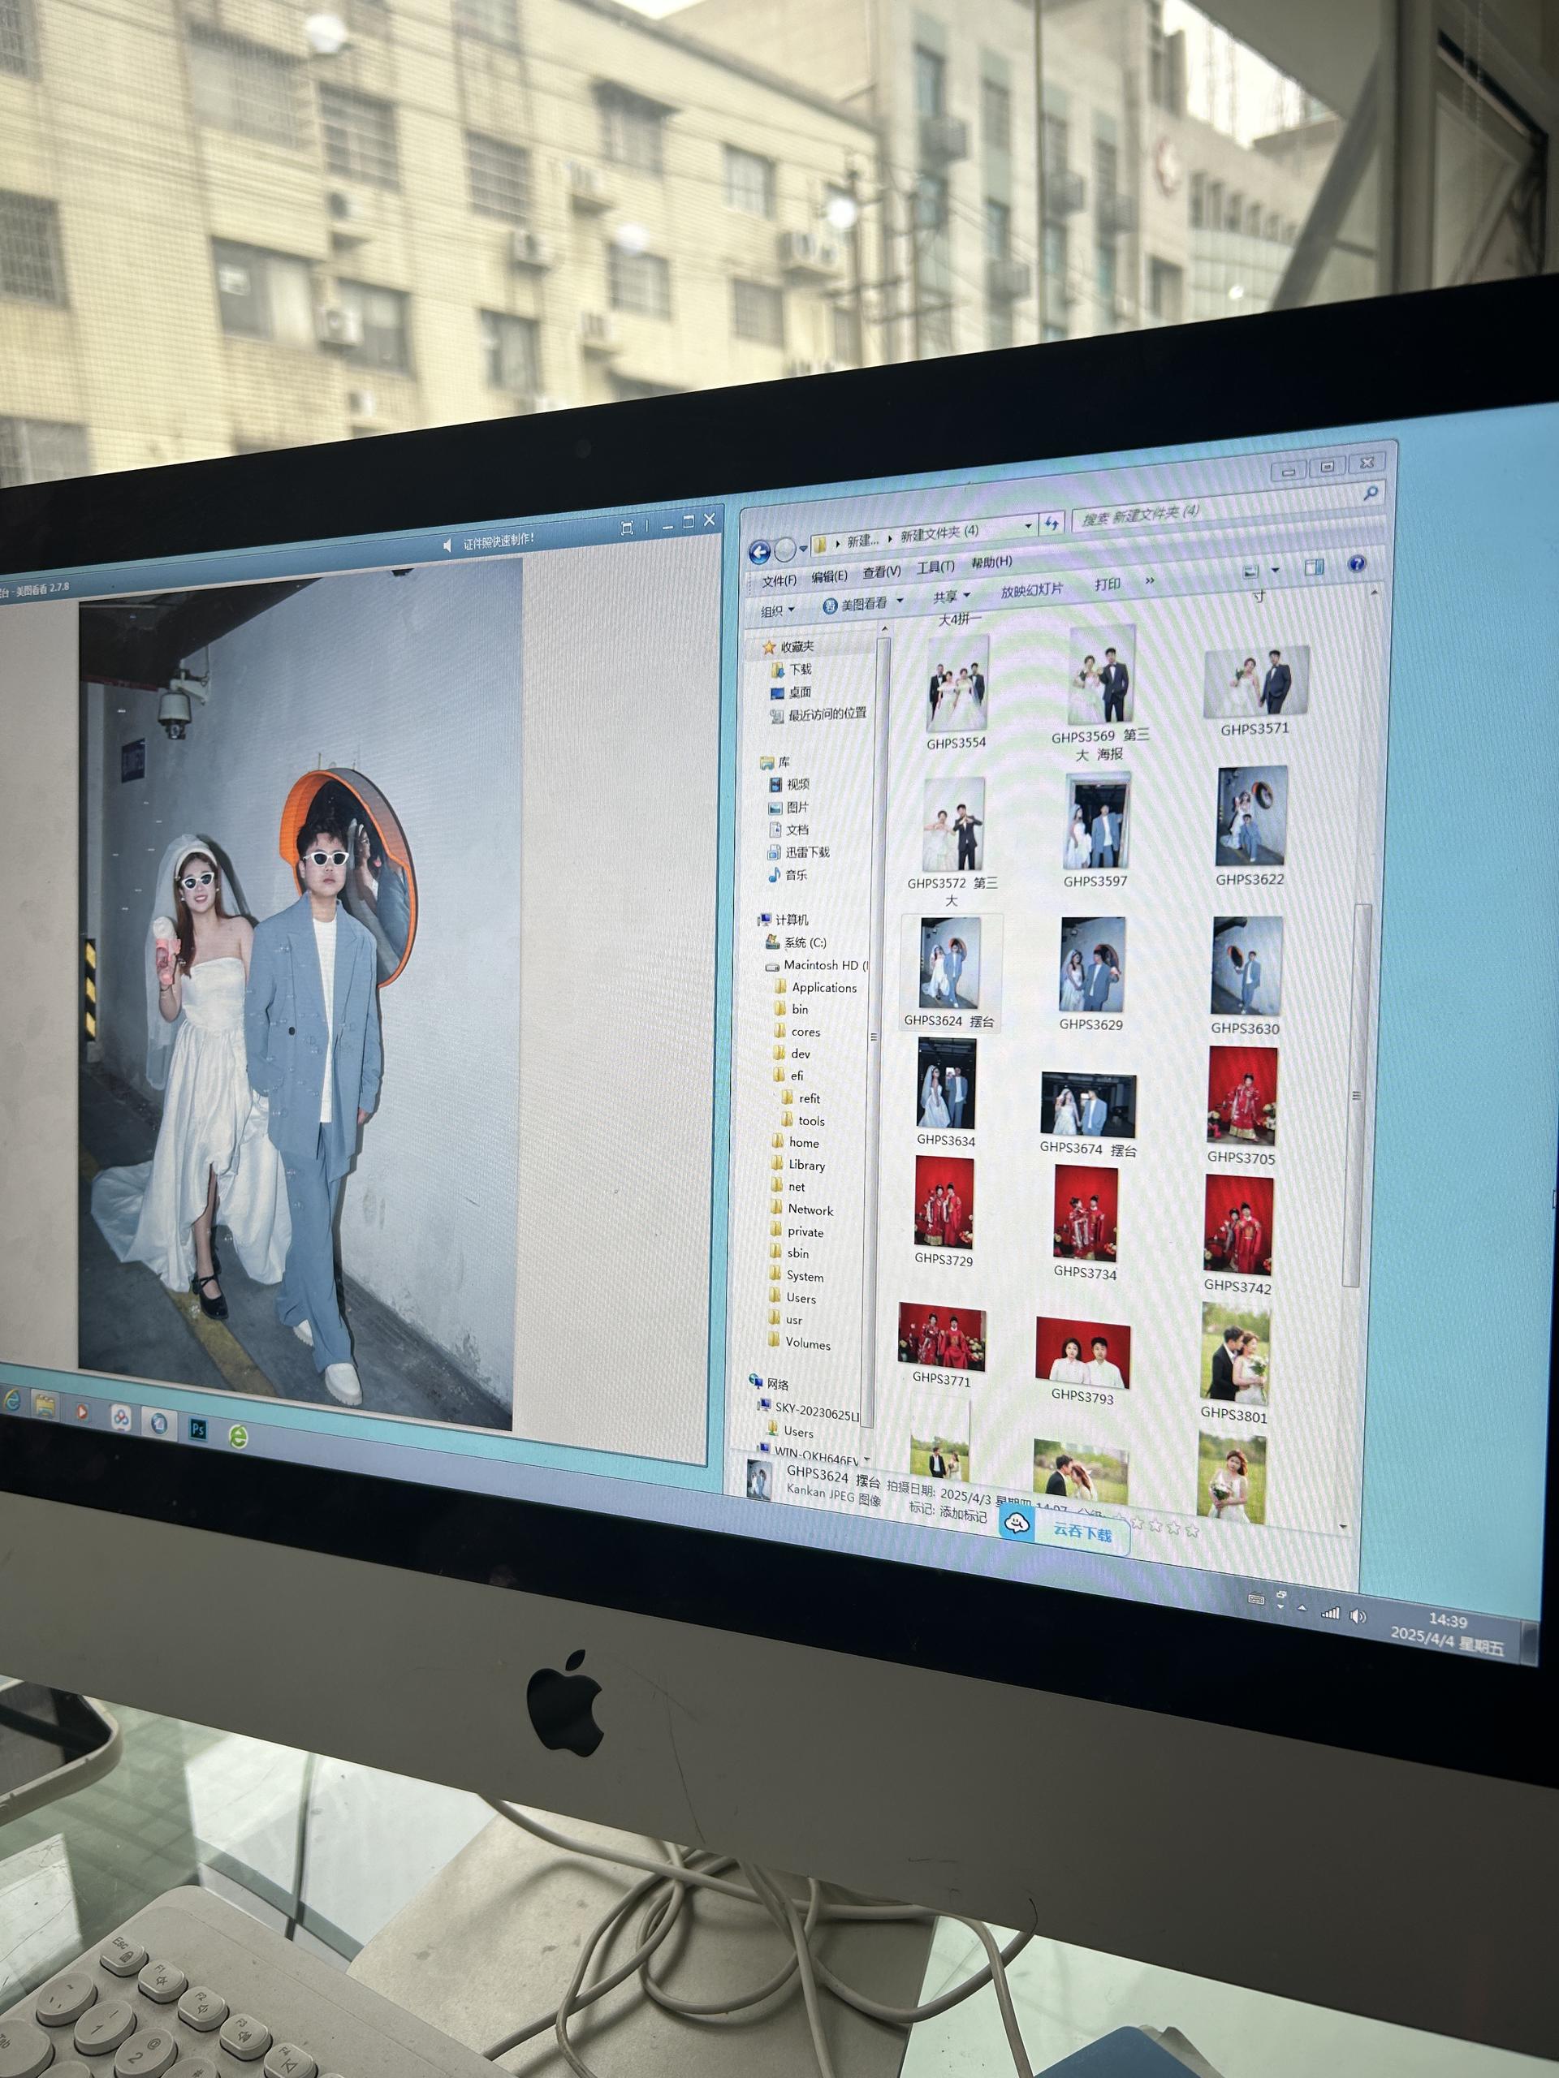This screenshot has height=2078, width=1559.
Task: Set rating by clicking last star in details pane
Action: 1193,1530
